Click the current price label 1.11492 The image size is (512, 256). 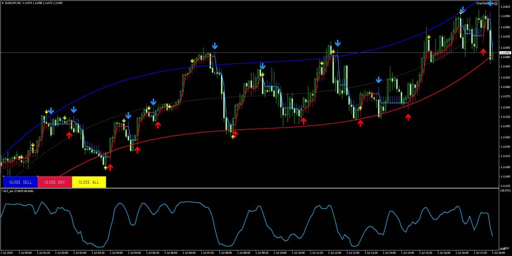coord(505,53)
